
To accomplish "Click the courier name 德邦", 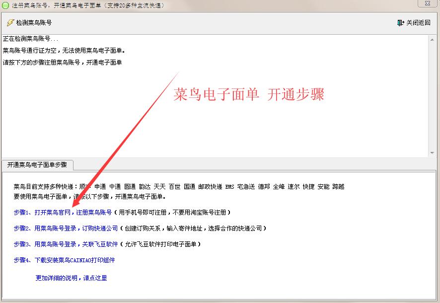I will 264,187.
